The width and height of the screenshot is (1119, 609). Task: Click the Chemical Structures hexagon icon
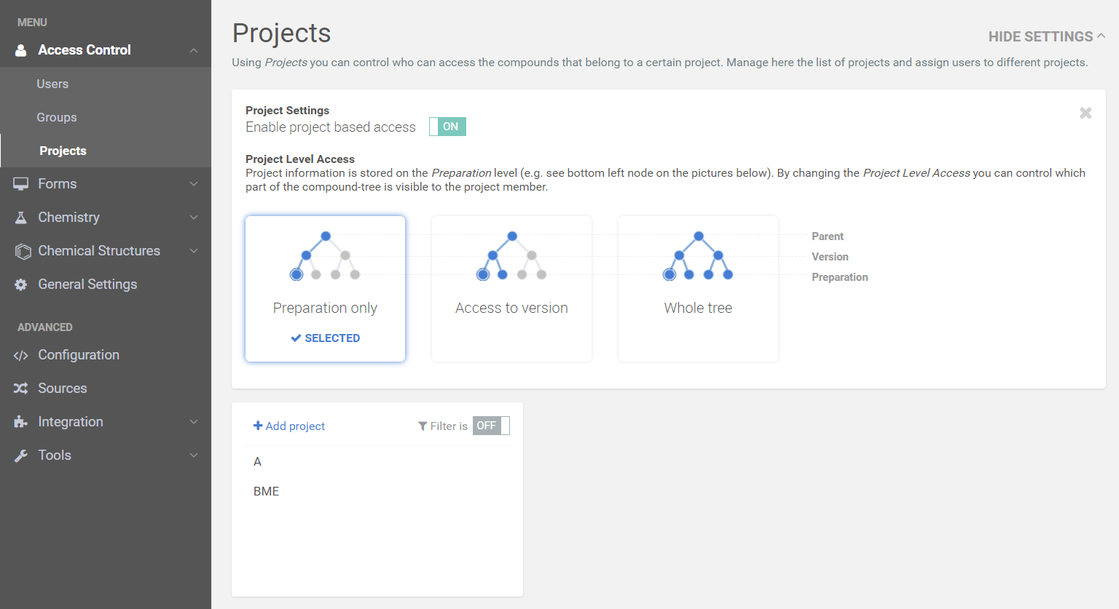coord(23,251)
